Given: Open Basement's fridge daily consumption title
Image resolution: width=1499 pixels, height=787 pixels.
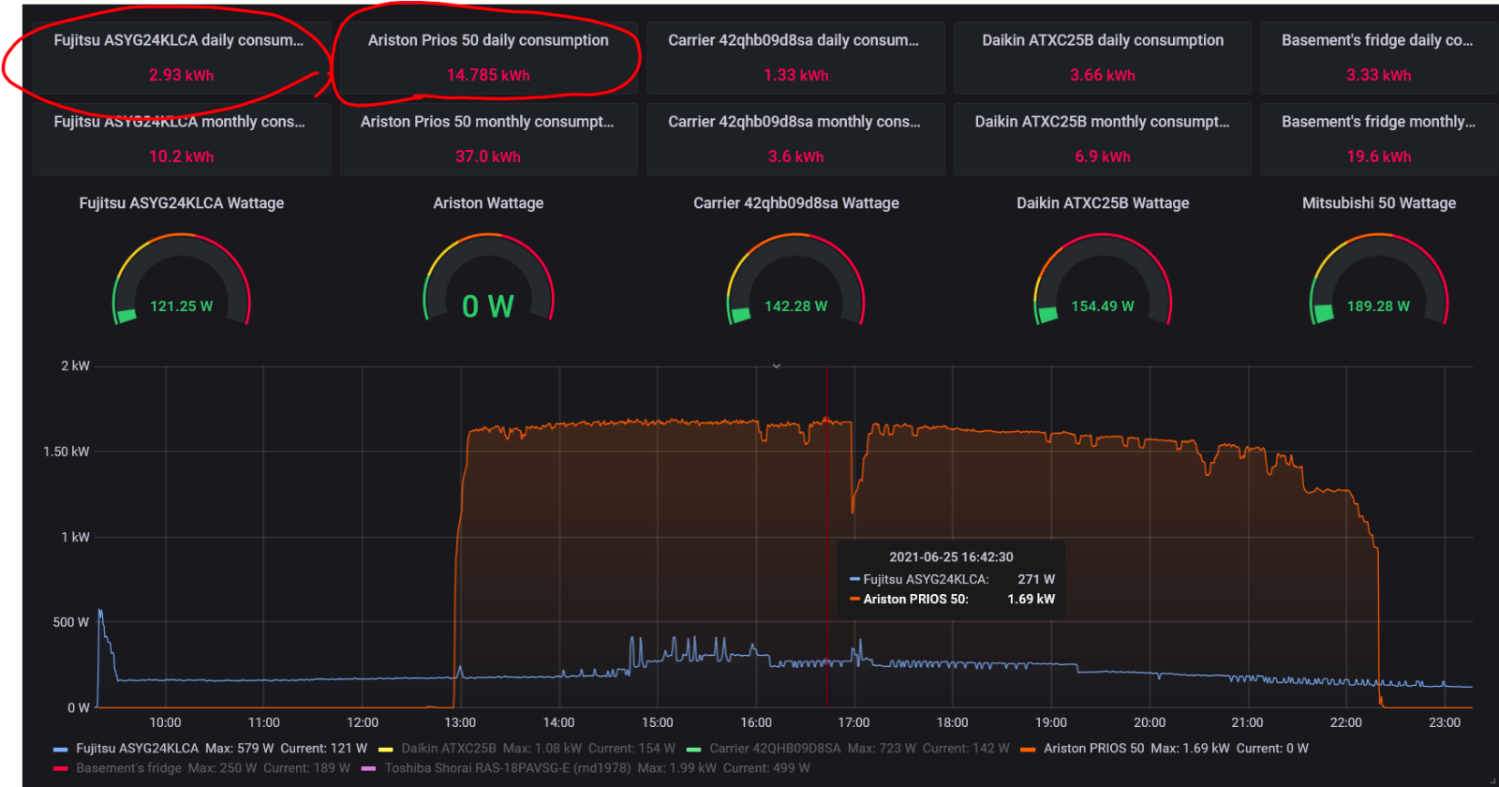Looking at the screenshot, I should point(1377,40).
